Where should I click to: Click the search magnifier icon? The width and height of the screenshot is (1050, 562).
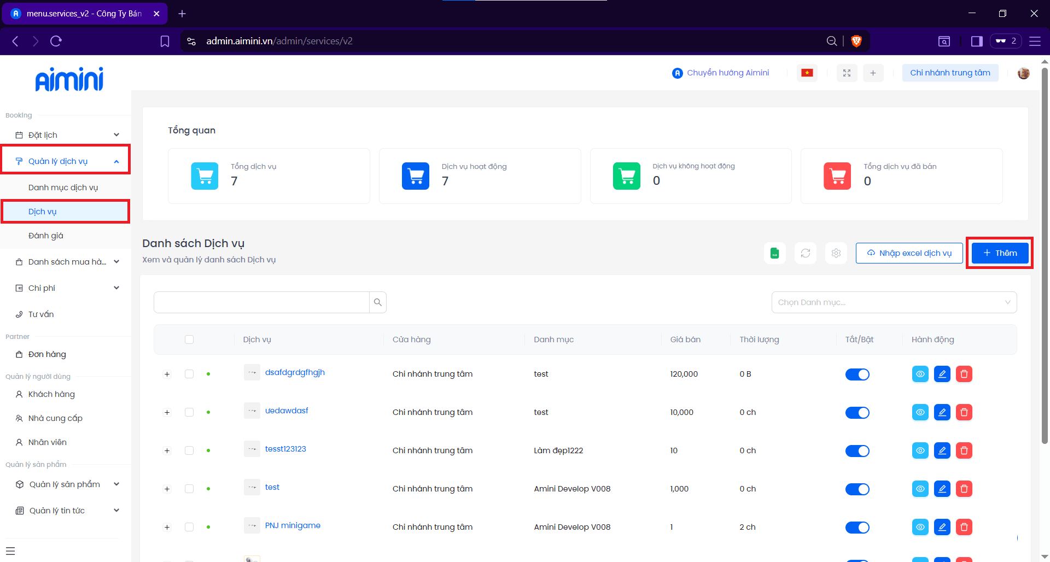click(377, 302)
